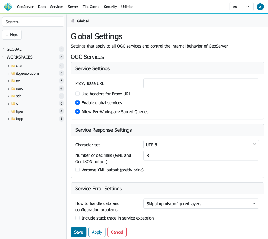Viewport: 268px width, 239px height.
Task: Uncheck Enable global services checkbox
Action: tap(77, 103)
